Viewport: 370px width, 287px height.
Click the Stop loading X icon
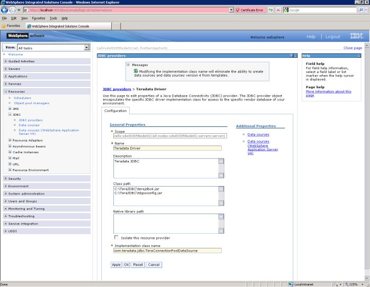click(278, 10)
